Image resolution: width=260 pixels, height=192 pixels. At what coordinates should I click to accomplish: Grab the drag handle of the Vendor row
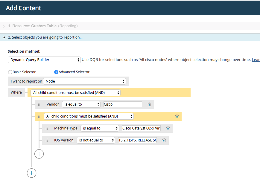[x=39, y=104]
